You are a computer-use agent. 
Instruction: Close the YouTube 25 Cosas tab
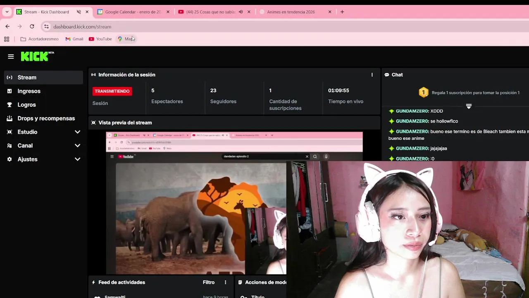(249, 12)
